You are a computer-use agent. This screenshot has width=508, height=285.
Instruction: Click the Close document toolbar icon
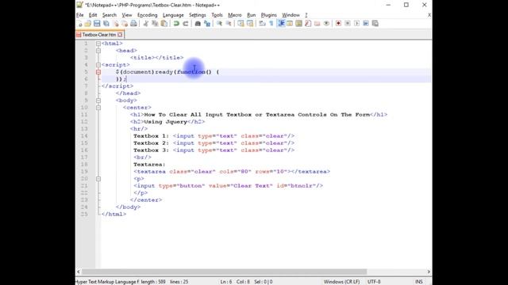pyautogui.click(x=115, y=24)
